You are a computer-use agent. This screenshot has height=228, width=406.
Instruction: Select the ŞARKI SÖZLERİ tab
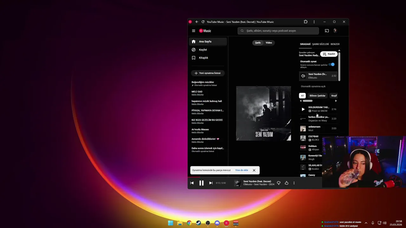tap(320, 44)
